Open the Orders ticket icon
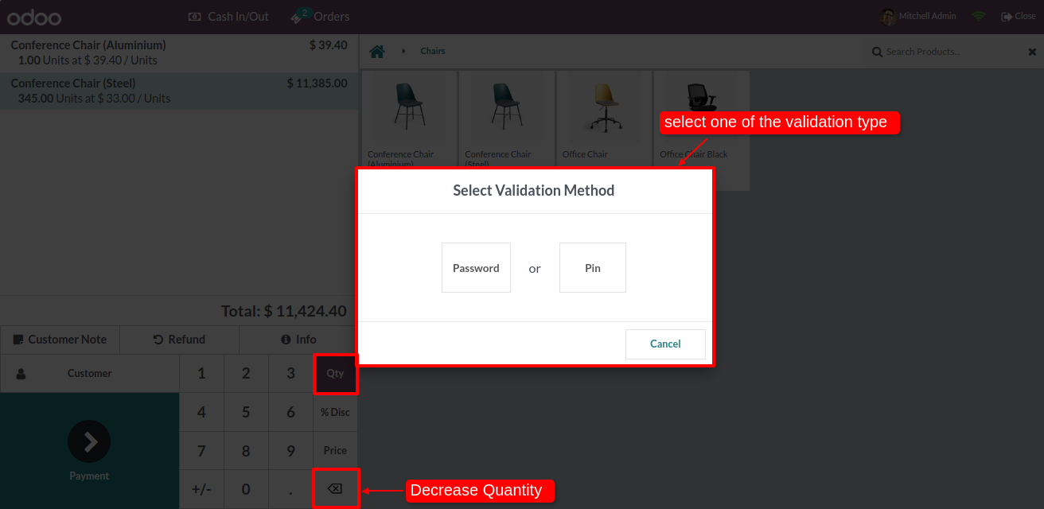This screenshot has width=1044, height=509. click(x=299, y=17)
